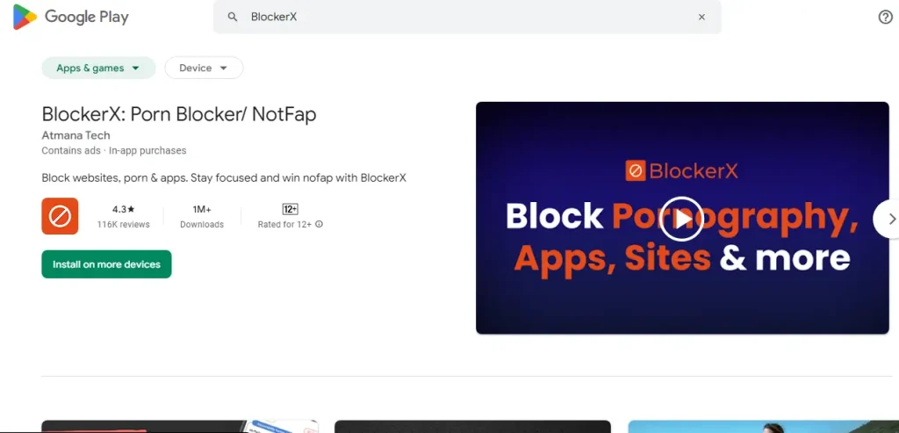Open the help question mark icon
Image resolution: width=899 pixels, height=433 pixels.
click(885, 18)
